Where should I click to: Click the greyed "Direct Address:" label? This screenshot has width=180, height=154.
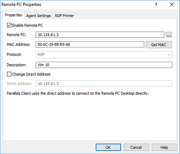[x=19, y=84]
